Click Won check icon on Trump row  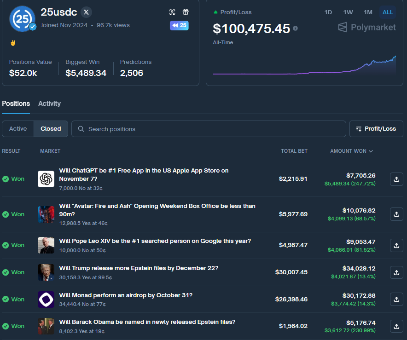coord(6,272)
